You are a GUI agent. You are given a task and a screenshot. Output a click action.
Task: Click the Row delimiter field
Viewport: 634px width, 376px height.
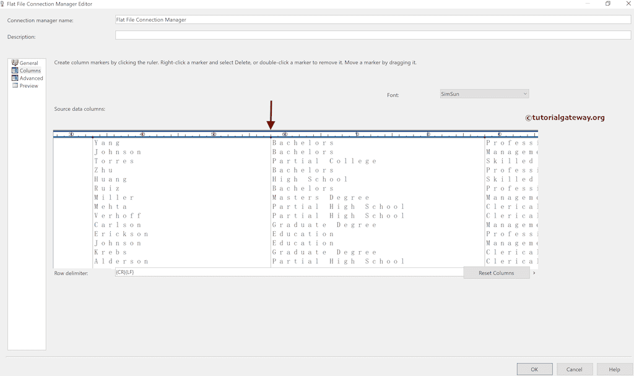(289, 272)
